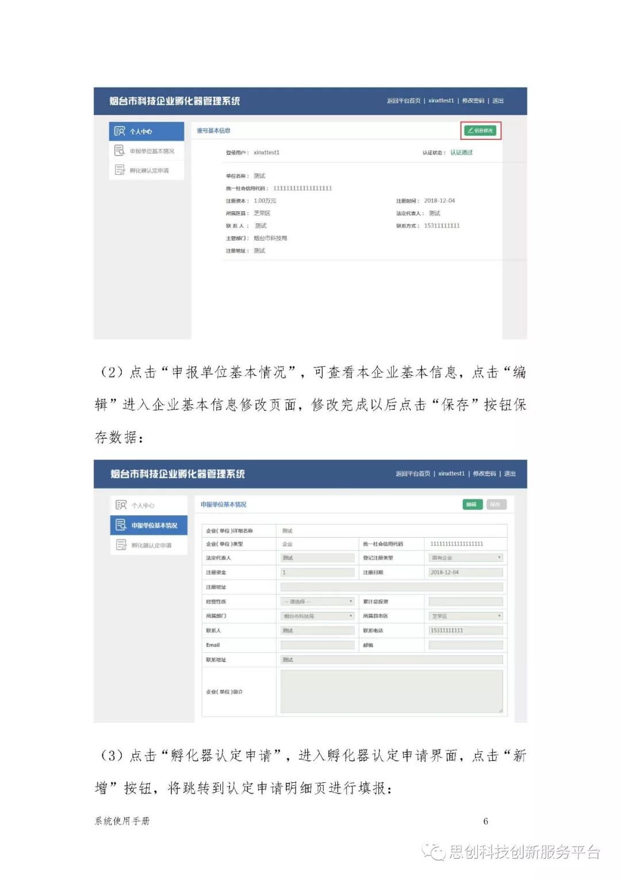
Task: Click 孵化器认定申请 icon in the form screenshot
Action: (121, 545)
